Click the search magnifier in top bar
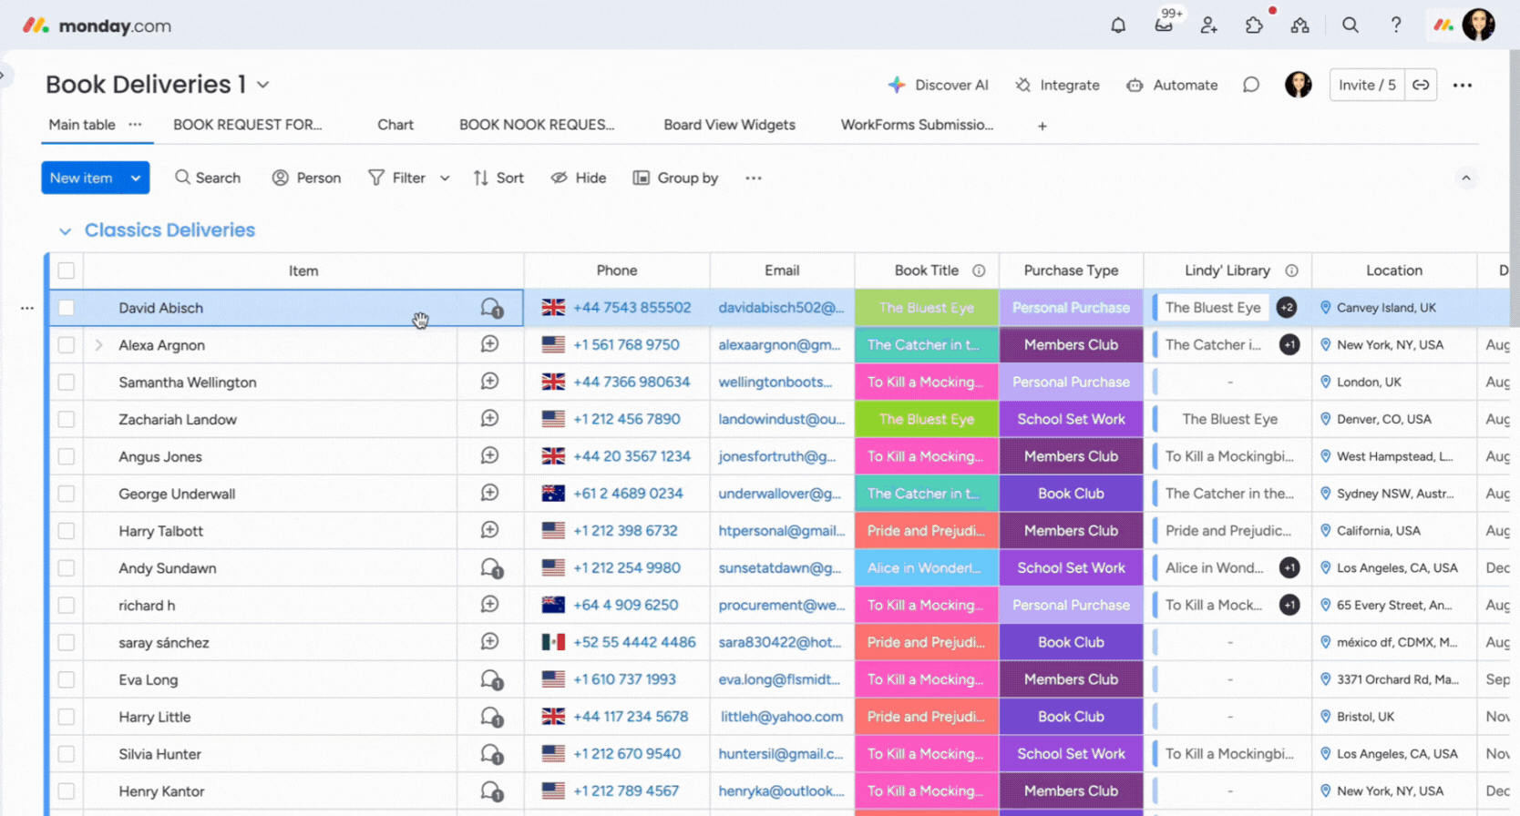The image size is (1520, 816). (1351, 25)
